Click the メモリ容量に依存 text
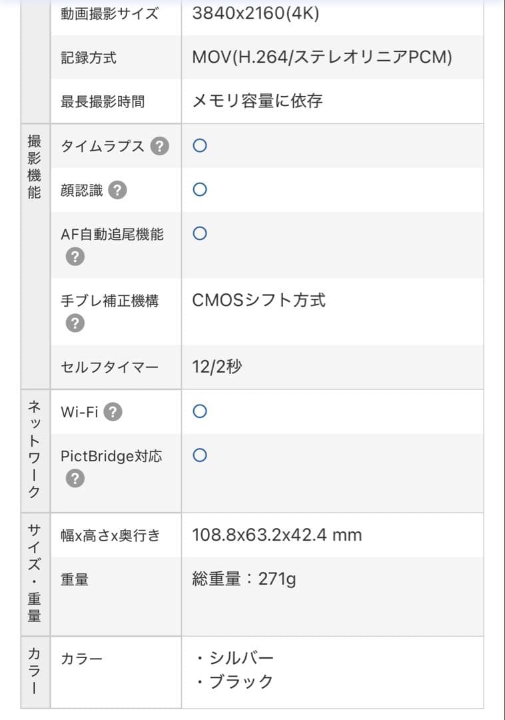 [257, 101]
